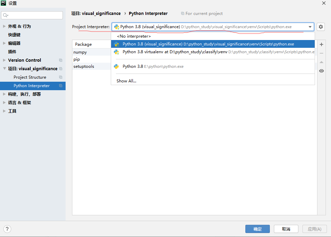Click the search magnifier icon in settings
The width and height of the screenshot is (331, 237).
coord(5,15)
